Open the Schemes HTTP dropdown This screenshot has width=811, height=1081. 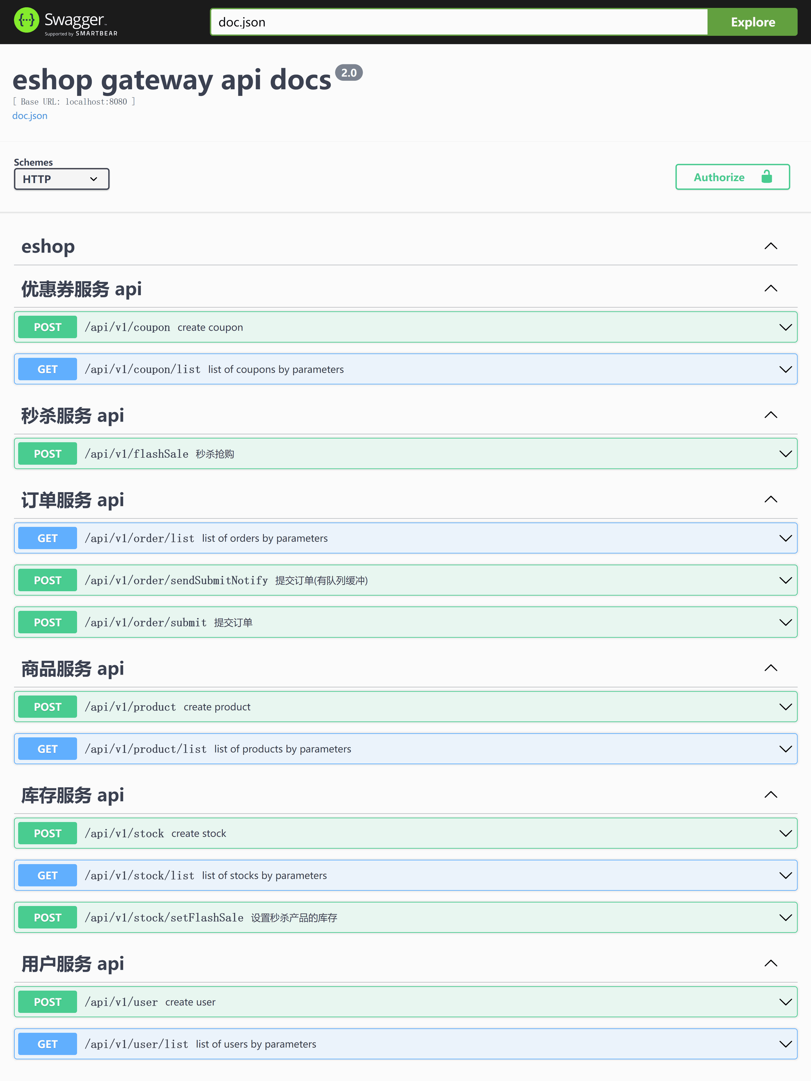[x=61, y=179]
